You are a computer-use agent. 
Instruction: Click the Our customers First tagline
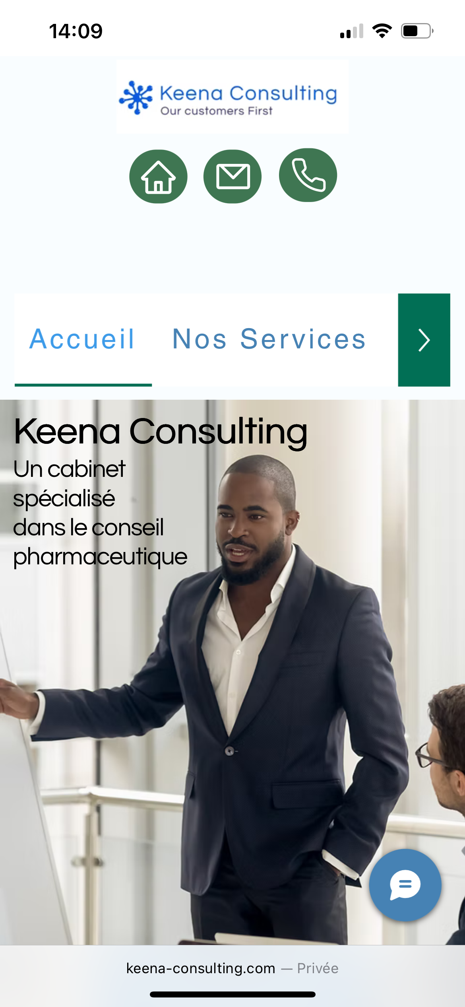point(217,111)
